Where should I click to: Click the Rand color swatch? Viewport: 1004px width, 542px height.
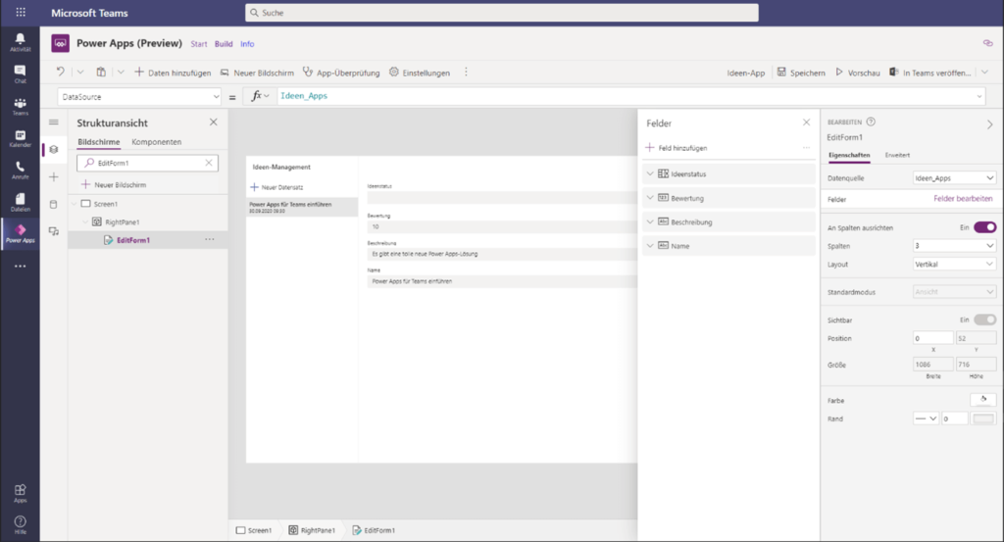click(x=983, y=419)
